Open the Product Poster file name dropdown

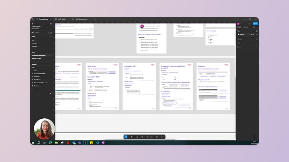click(37, 27)
